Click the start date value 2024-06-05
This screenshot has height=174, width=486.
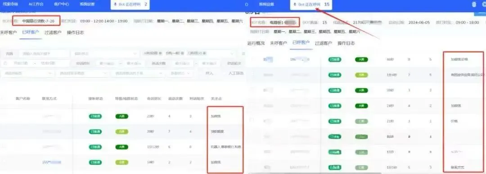point(418,22)
